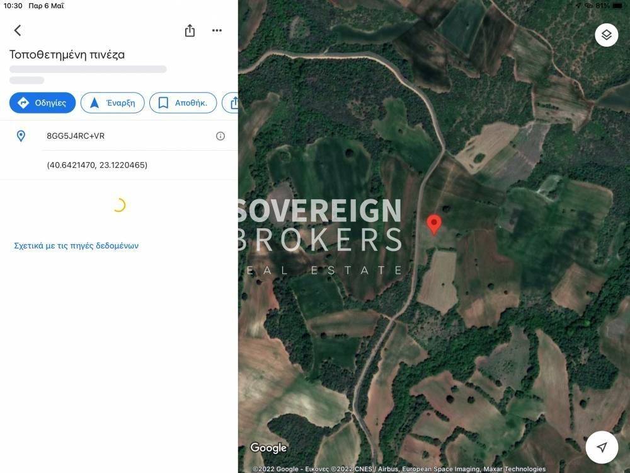This screenshot has height=473, width=630.
Task: Save place with Αποθήκ. button
Action: click(x=183, y=103)
